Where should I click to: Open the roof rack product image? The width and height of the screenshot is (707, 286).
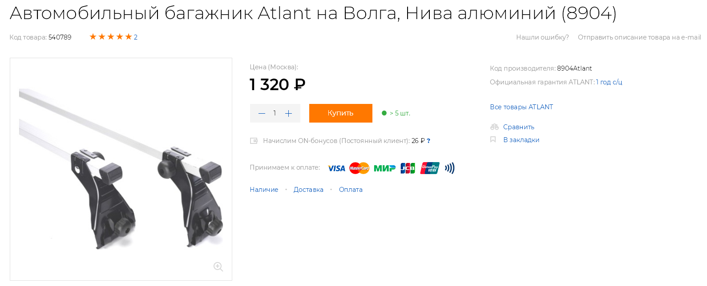click(121, 169)
